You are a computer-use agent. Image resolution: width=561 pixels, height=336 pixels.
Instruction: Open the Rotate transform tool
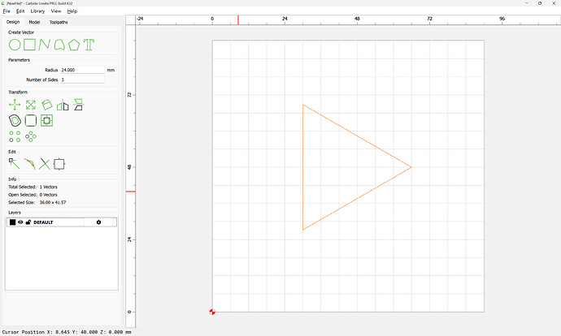pos(46,105)
